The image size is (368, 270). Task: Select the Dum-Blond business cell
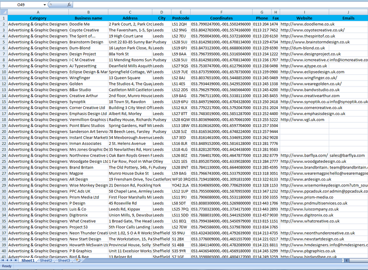coord(89,48)
